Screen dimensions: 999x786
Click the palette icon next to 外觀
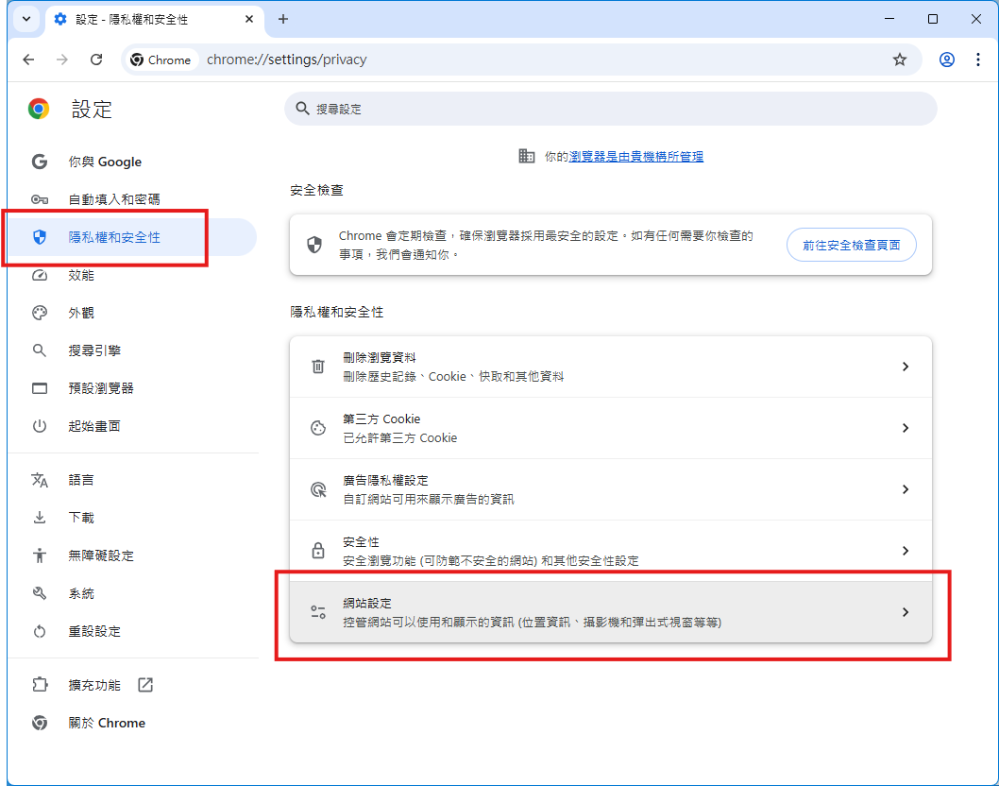(x=40, y=313)
